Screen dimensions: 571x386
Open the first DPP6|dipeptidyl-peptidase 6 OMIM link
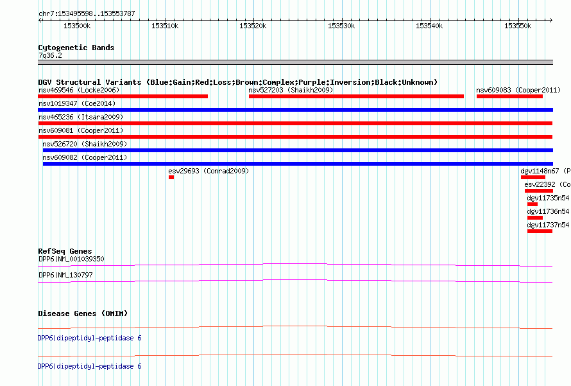(x=90, y=338)
